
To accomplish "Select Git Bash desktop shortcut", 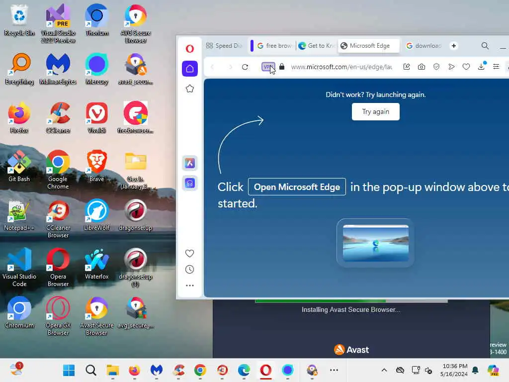I will 19,166.
